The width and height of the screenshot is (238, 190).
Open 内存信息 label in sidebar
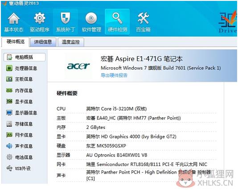(24, 91)
